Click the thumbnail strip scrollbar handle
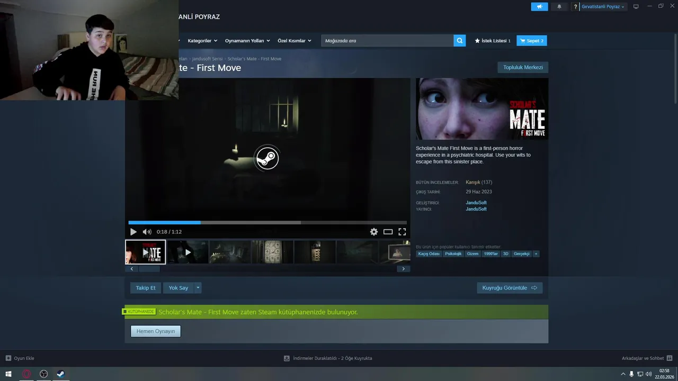The width and height of the screenshot is (678, 381). coord(149,269)
